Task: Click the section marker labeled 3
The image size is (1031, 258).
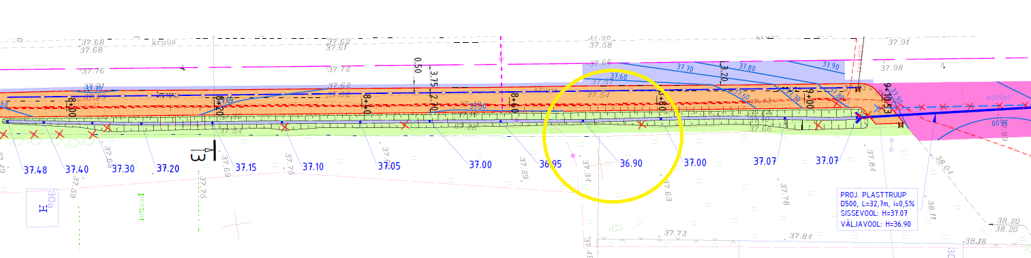Action: (200, 154)
